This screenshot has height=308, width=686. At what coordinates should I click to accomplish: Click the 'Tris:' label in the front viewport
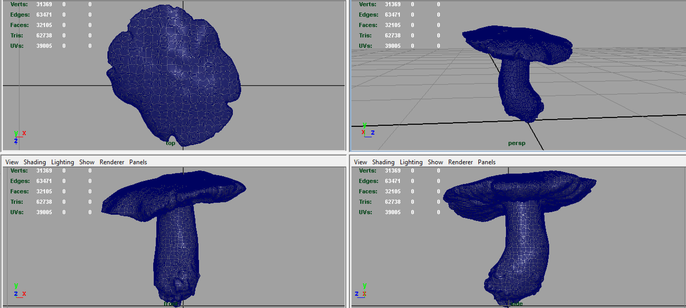16,202
